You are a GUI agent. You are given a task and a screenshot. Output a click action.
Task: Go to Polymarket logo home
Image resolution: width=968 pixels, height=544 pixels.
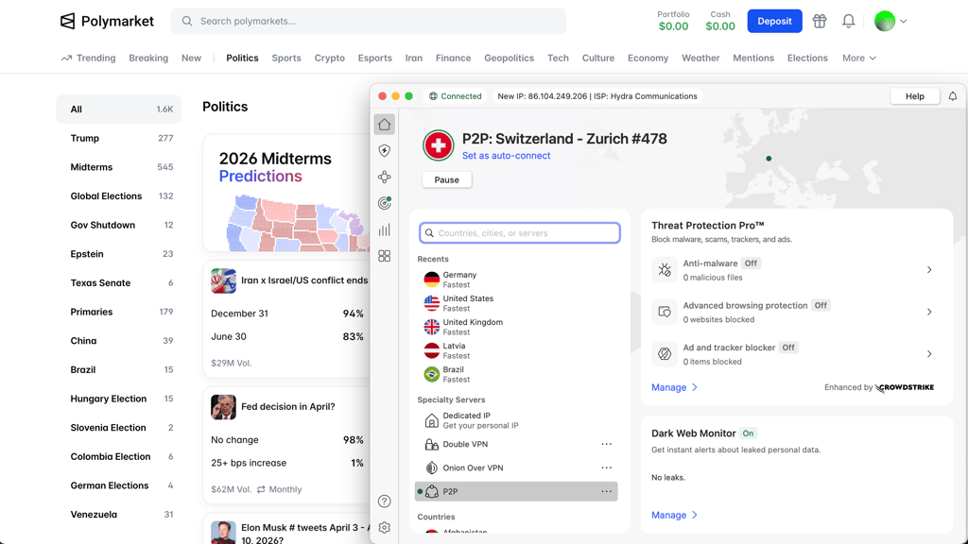click(106, 21)
